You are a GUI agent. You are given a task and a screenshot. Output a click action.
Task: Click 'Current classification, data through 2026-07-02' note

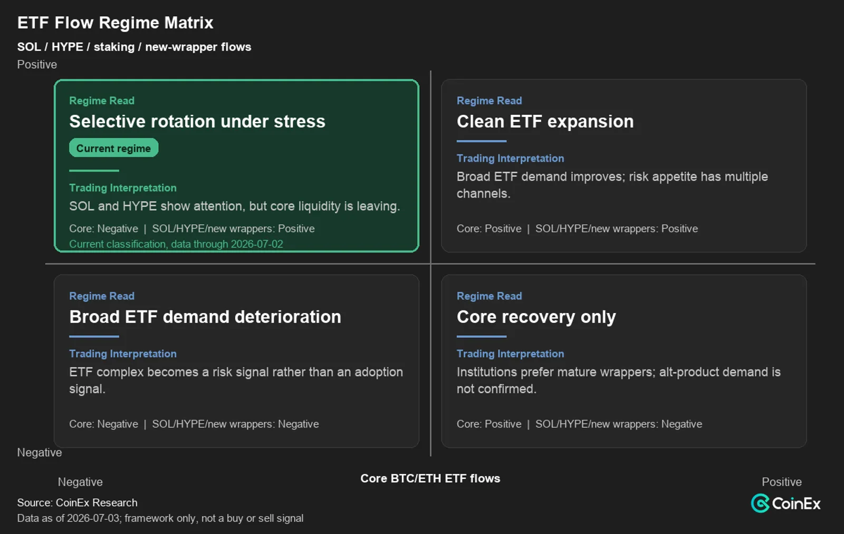(x=176, y=244)
